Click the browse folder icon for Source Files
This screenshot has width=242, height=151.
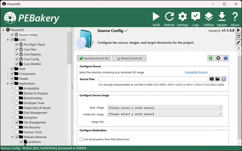pyautogui.click(x=217, y=79)
